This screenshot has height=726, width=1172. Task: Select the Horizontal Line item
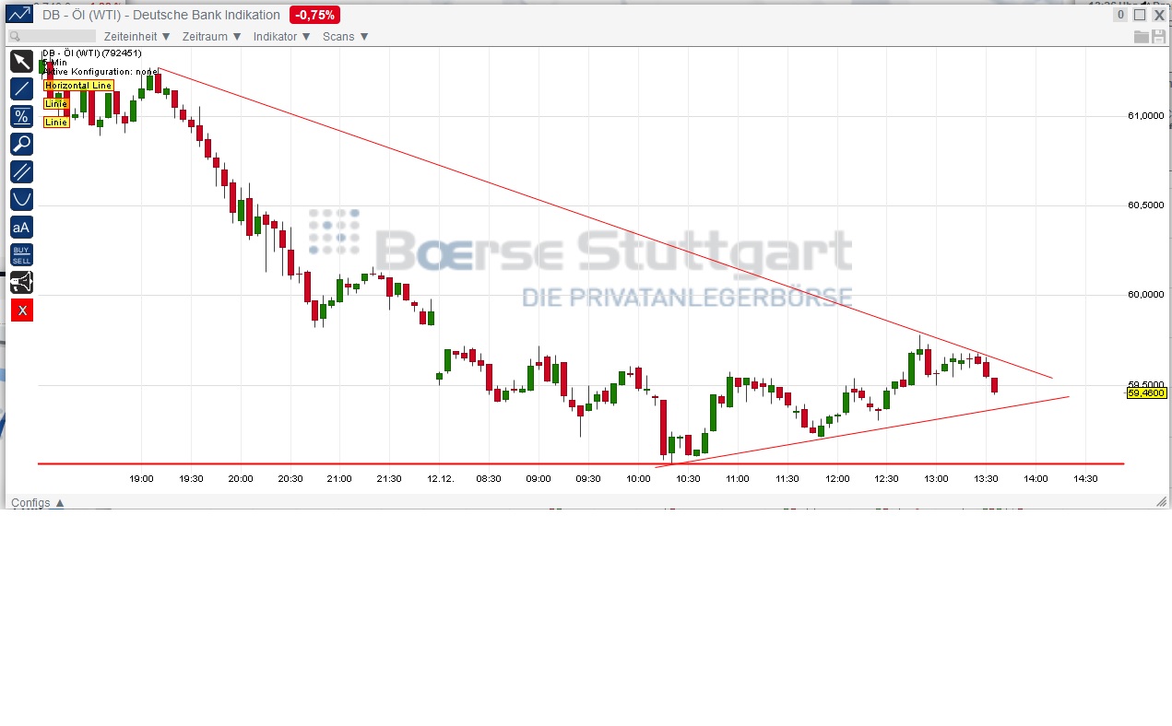[x=77, y=85]
